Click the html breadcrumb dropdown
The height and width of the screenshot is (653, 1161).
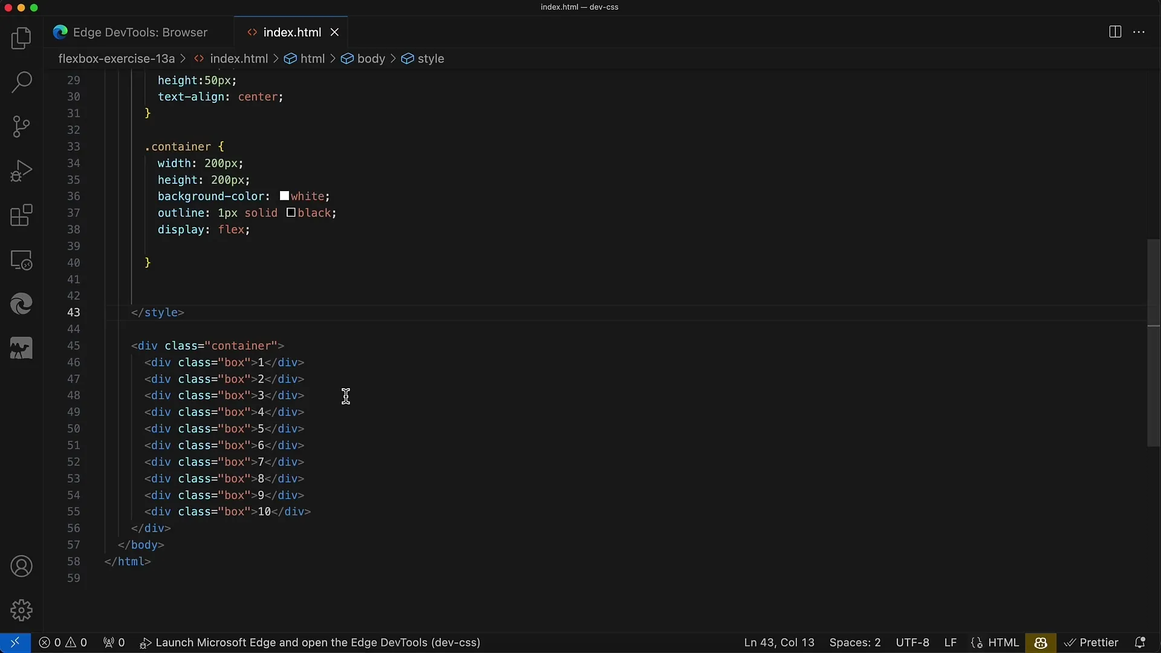(313, 58)
